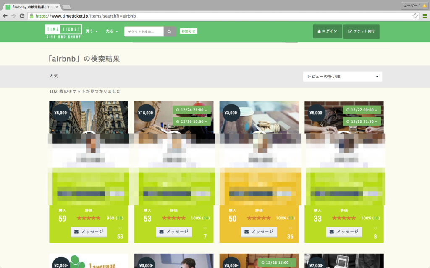The height and width of the screenshot is (268, 430).
Task: Open the 買う dropdown menu
Action: (x=92, y=31)
